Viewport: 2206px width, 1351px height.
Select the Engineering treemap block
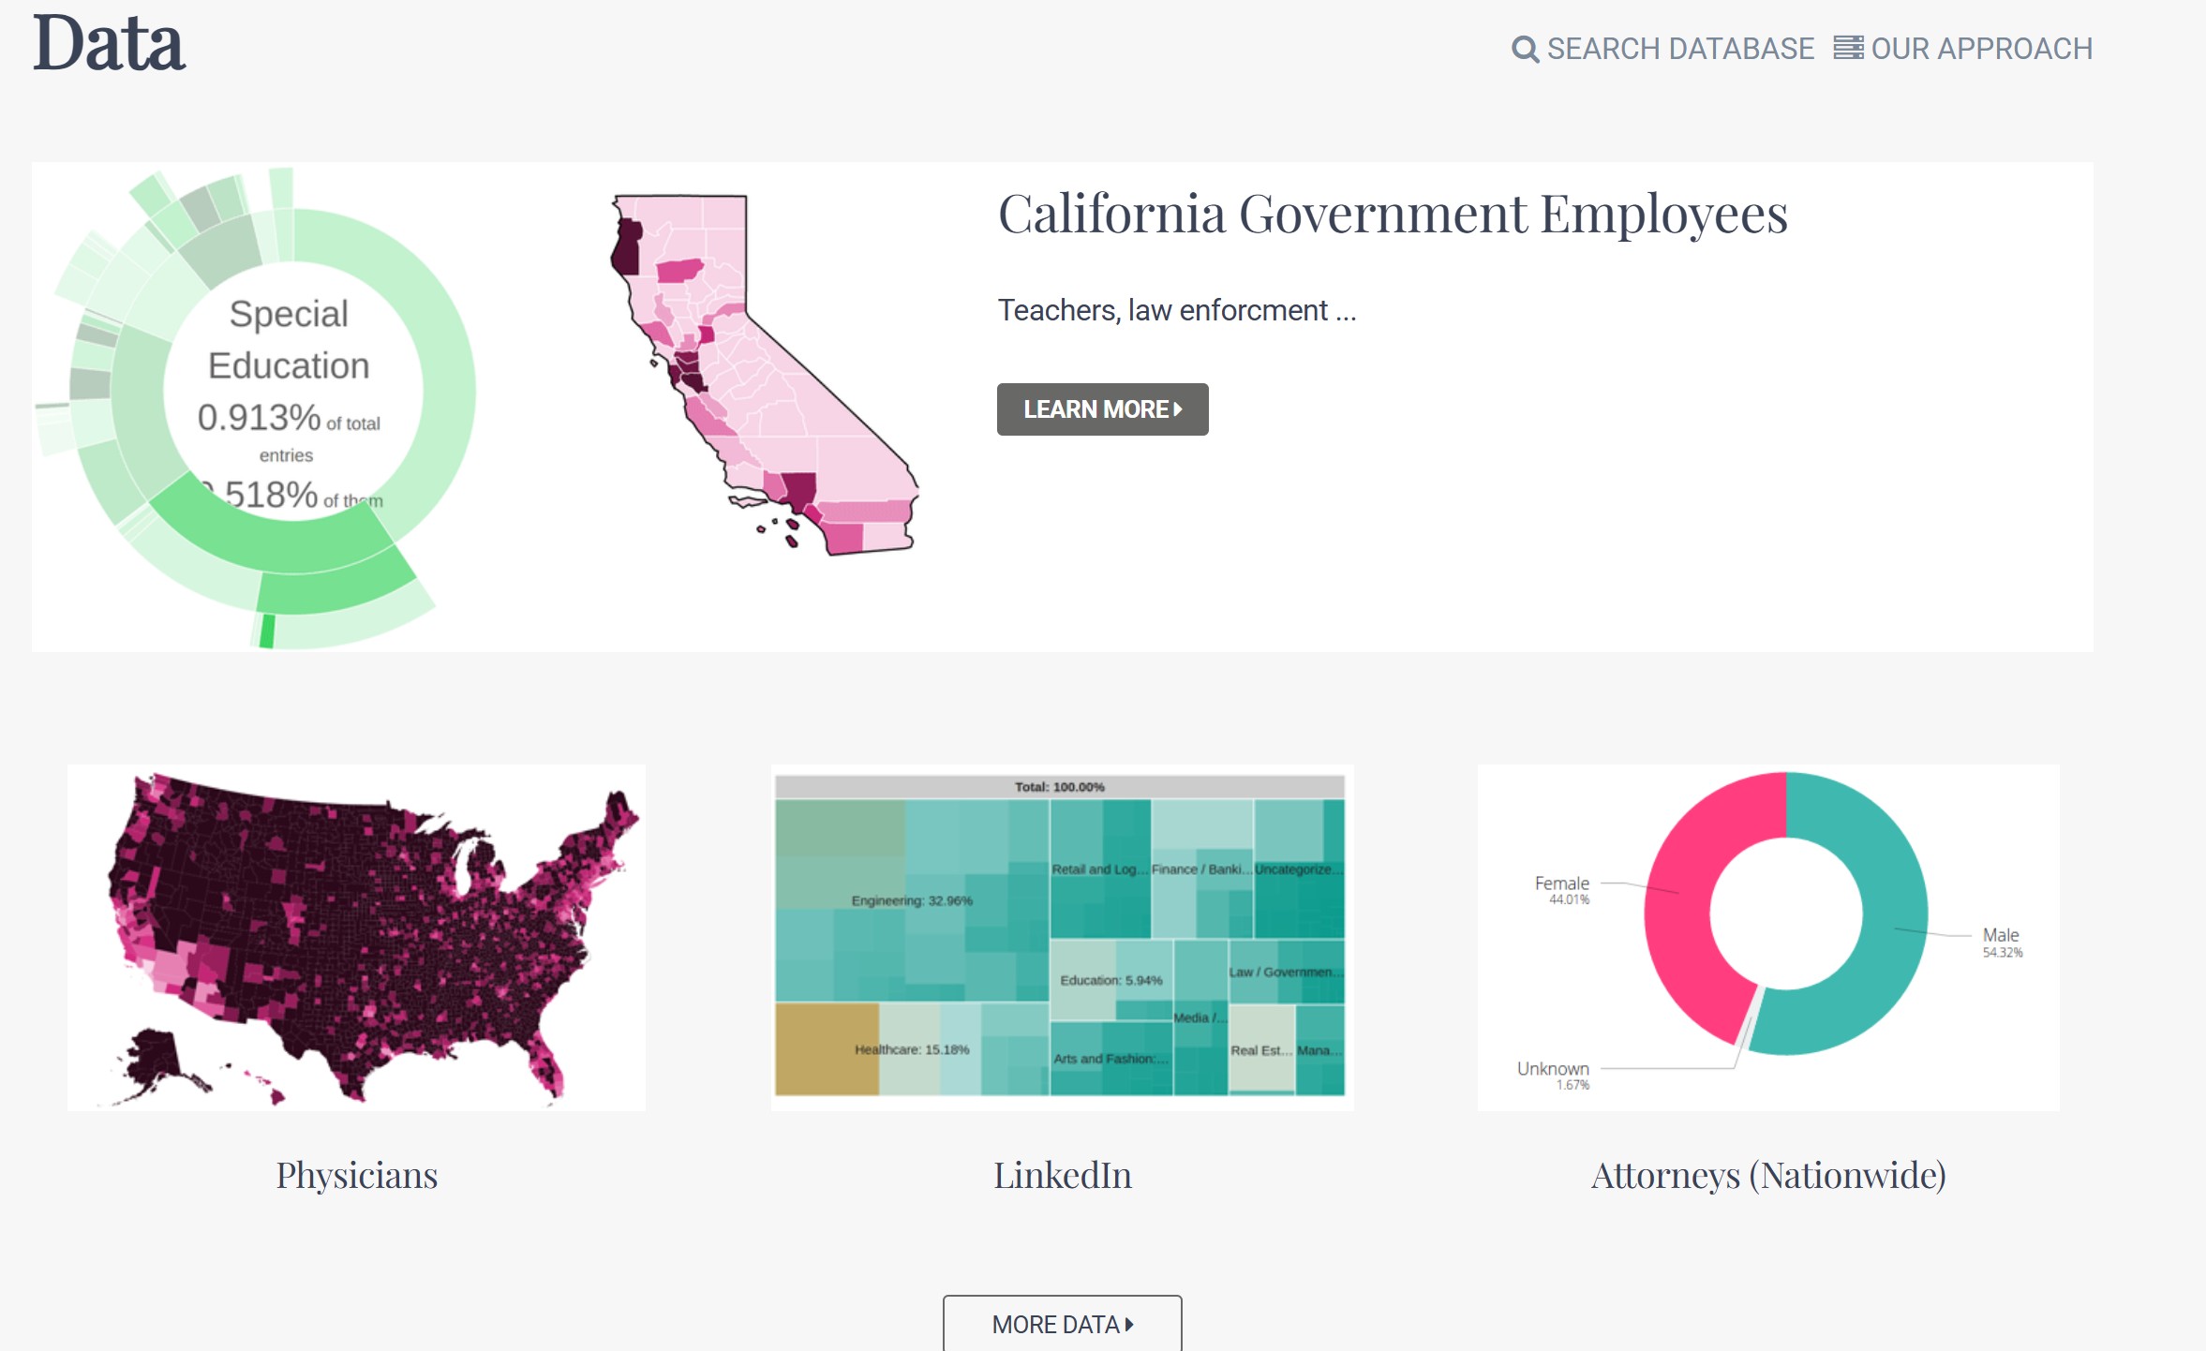point(911,899)
